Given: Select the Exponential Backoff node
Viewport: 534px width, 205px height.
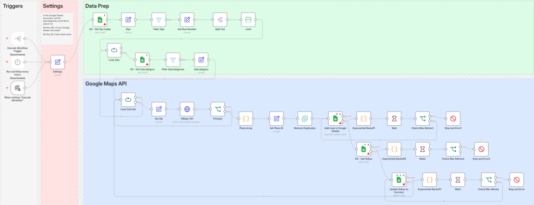Looking at the screenshot, I should coord(363,118).
